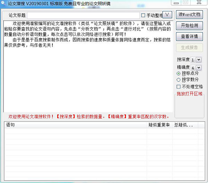Check the 不处理空格 checkbox
The height and width of the screenshot is (183, 208).
[179, 87]
